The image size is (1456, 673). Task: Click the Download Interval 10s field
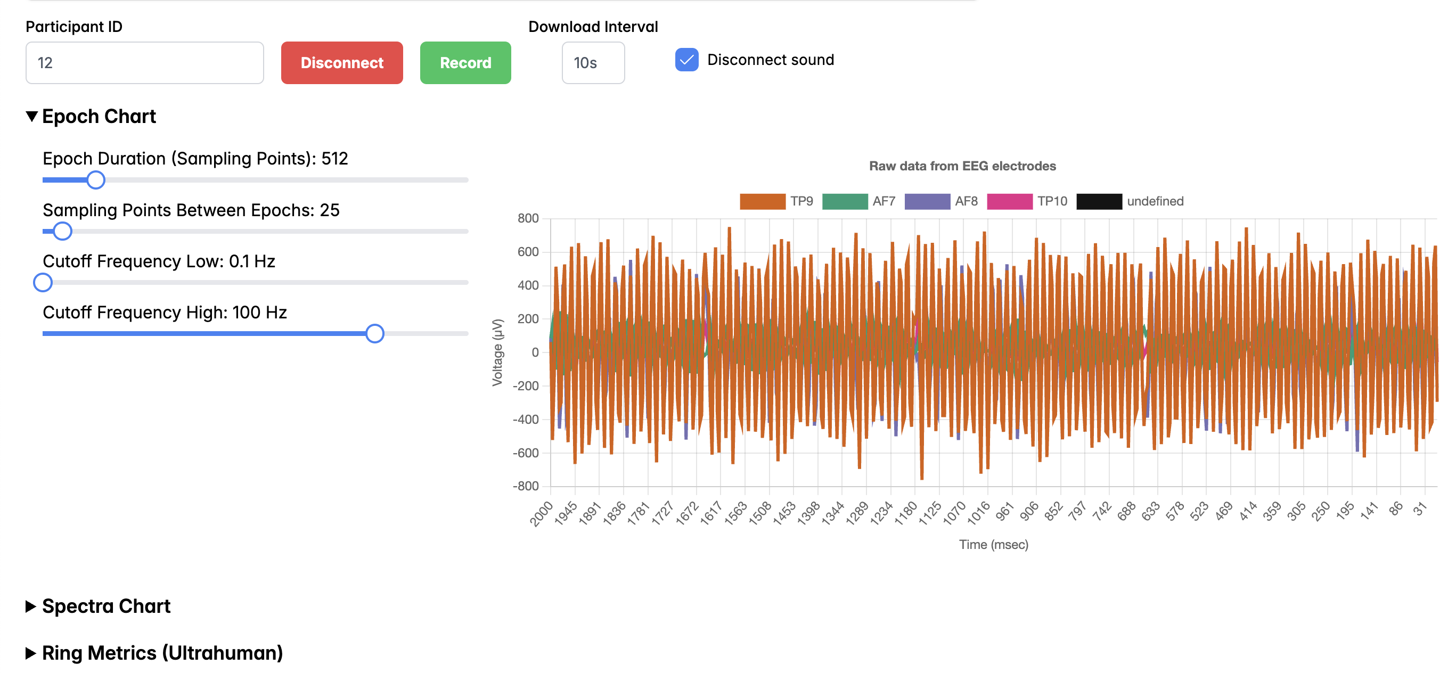click(593, 63)
